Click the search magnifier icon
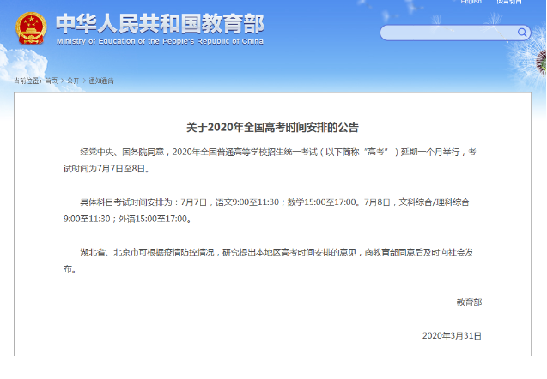 click(x=522, y=33)
